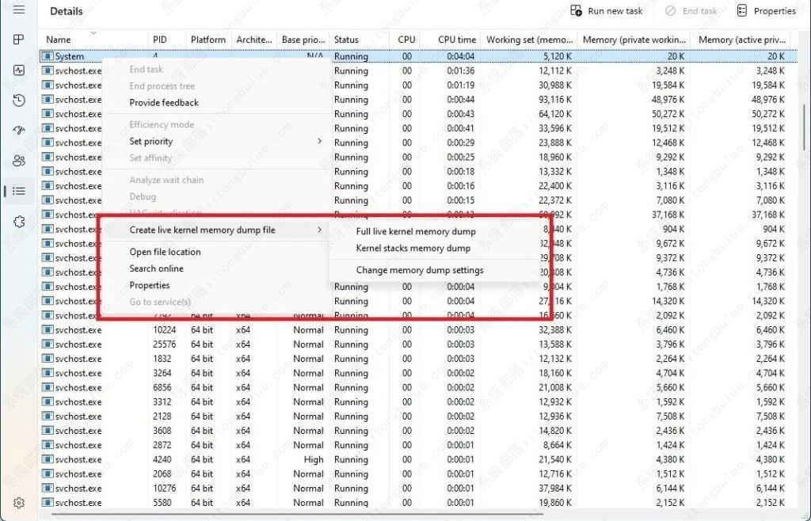Expand the navigation pane hamburger menu
Screen dimensions: 811x521
point(19,11)
